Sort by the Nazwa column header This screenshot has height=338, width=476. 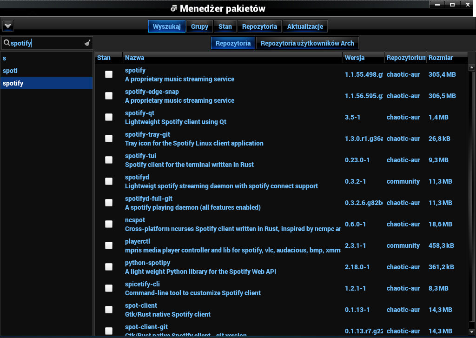point(232,58)
